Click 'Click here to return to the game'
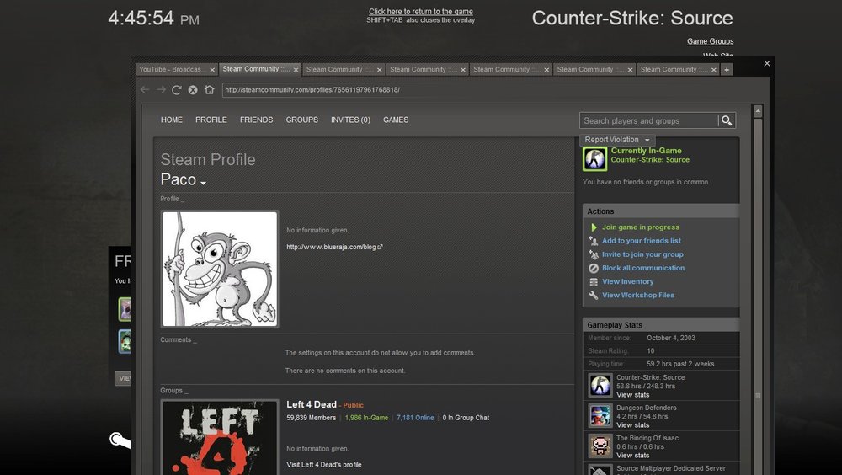 coord(420,11)
